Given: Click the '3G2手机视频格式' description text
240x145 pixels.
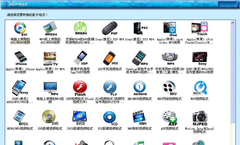Looking at the screenshot, I should (x=110, y=69).
